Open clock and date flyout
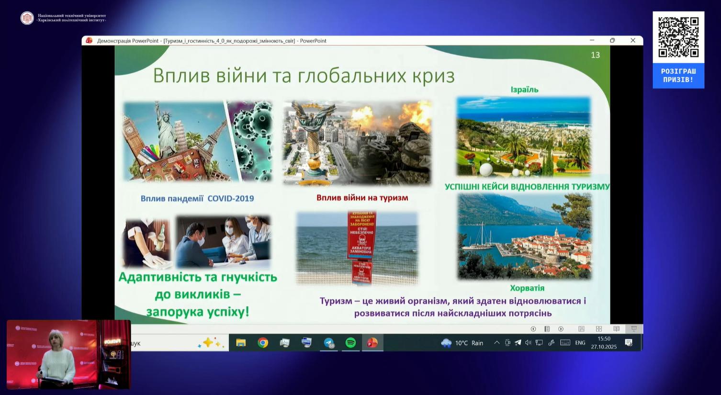Viewport: 721px width, 395px height. click(x=604, y=343)
